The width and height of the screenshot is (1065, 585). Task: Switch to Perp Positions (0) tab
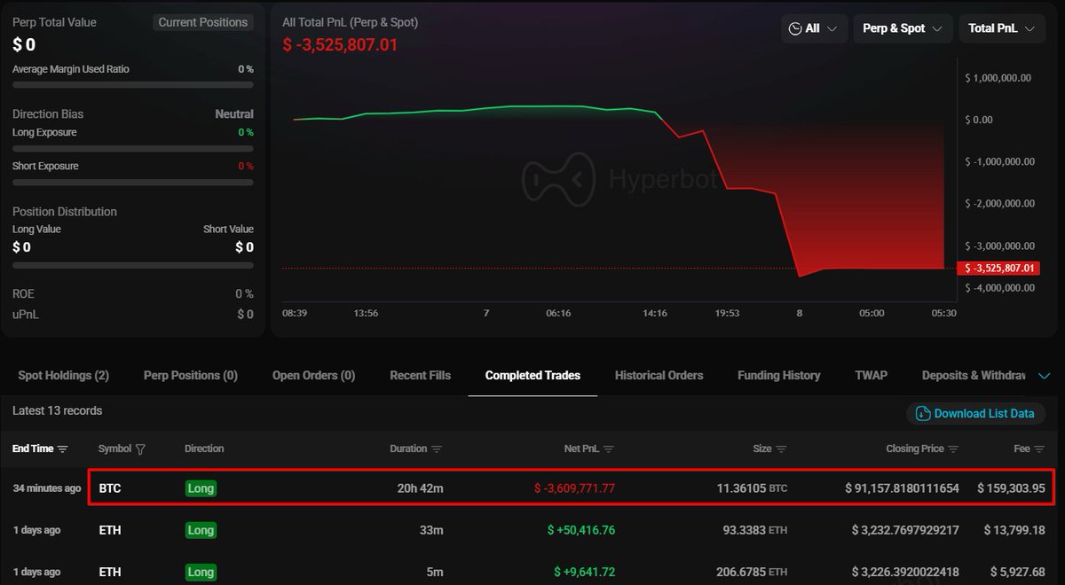pos(191,376)
